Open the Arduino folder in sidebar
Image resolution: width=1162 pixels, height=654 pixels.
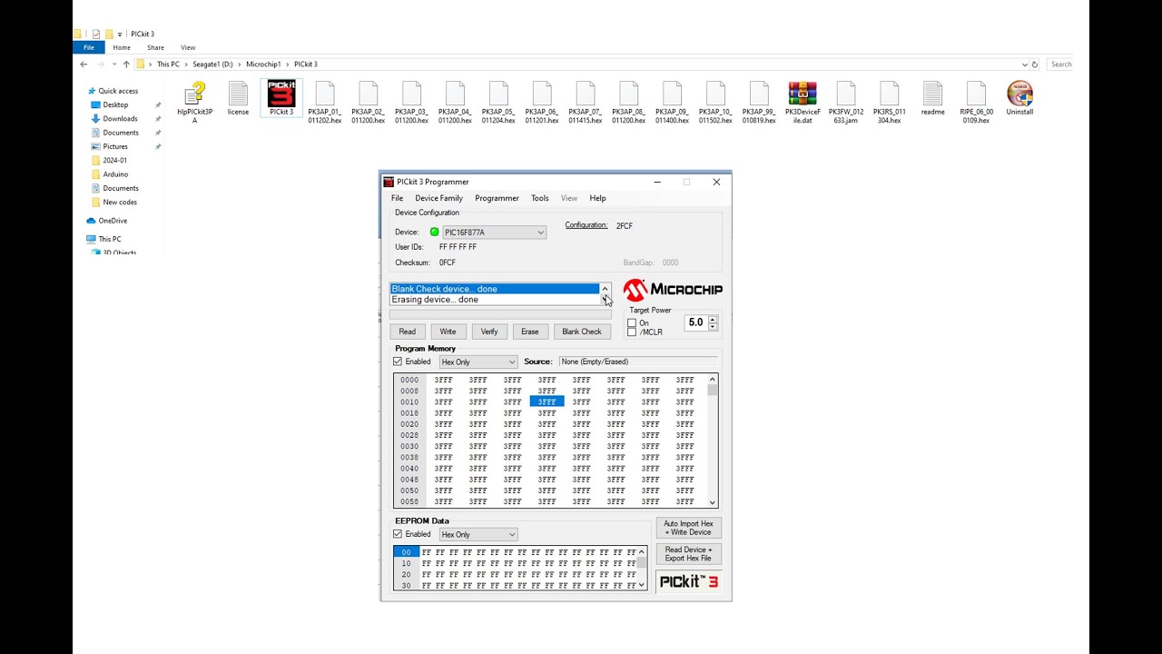(x=115, y=174)
